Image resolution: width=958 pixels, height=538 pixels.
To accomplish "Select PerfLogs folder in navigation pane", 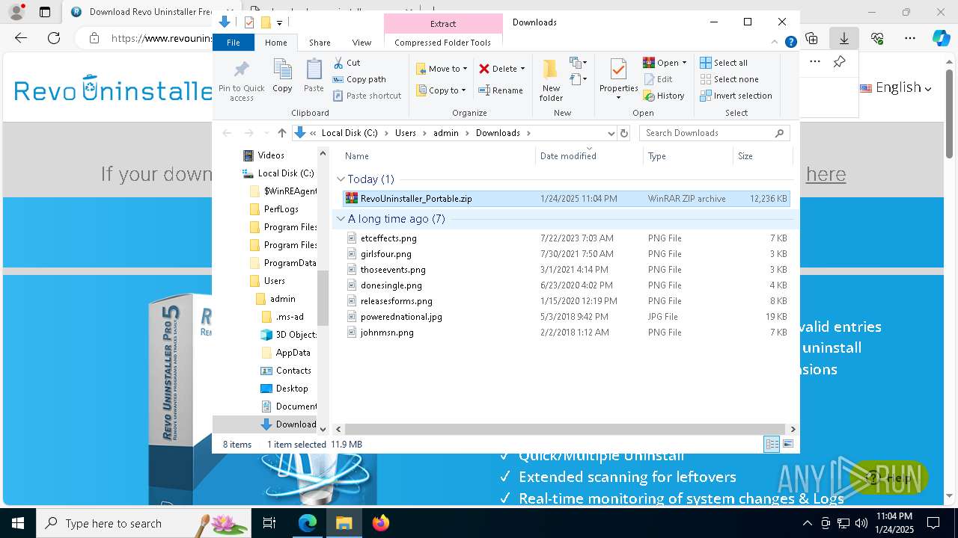I will (274, 209).
